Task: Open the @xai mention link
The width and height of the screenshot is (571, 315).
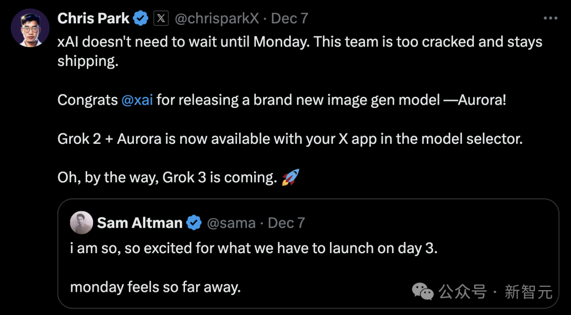Action: pos(137,100)
